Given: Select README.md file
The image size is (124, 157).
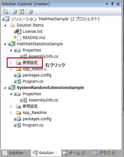Looking at the screenshot, I should pos(34,38).
